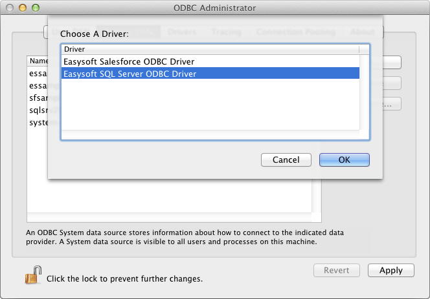Click empty area of driver list

210,105
